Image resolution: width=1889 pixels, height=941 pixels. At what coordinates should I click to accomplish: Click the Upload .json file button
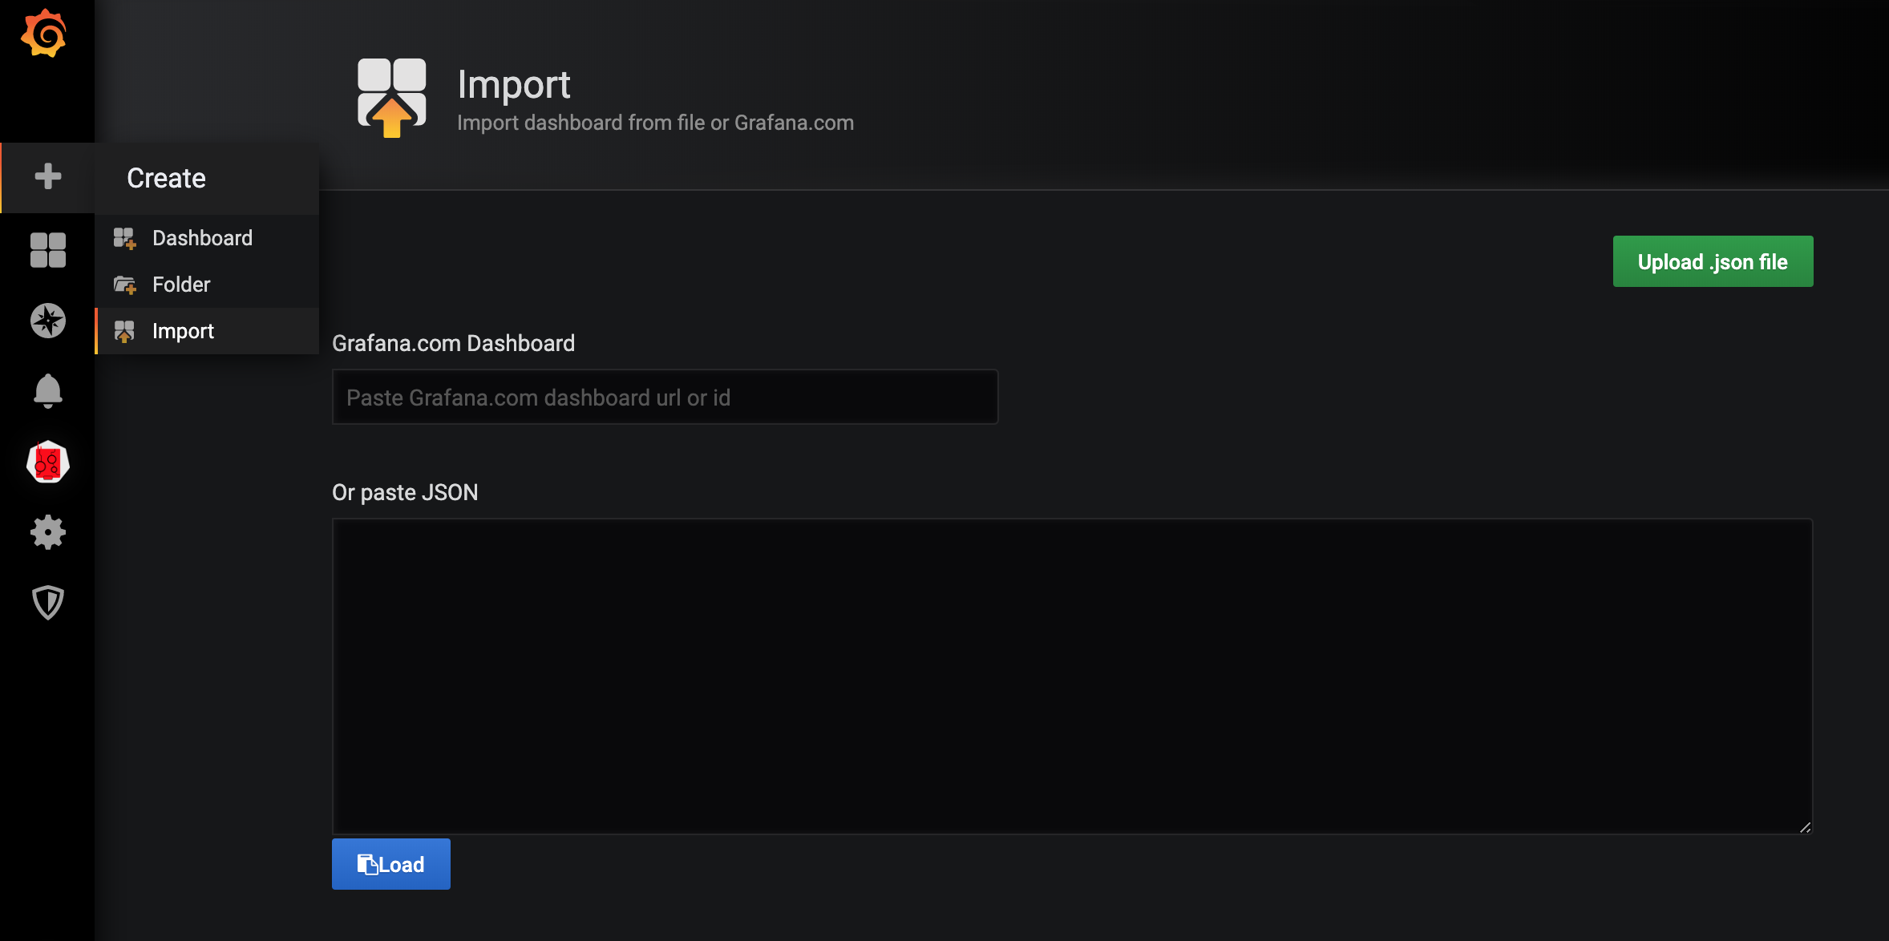pos(1713,261)
